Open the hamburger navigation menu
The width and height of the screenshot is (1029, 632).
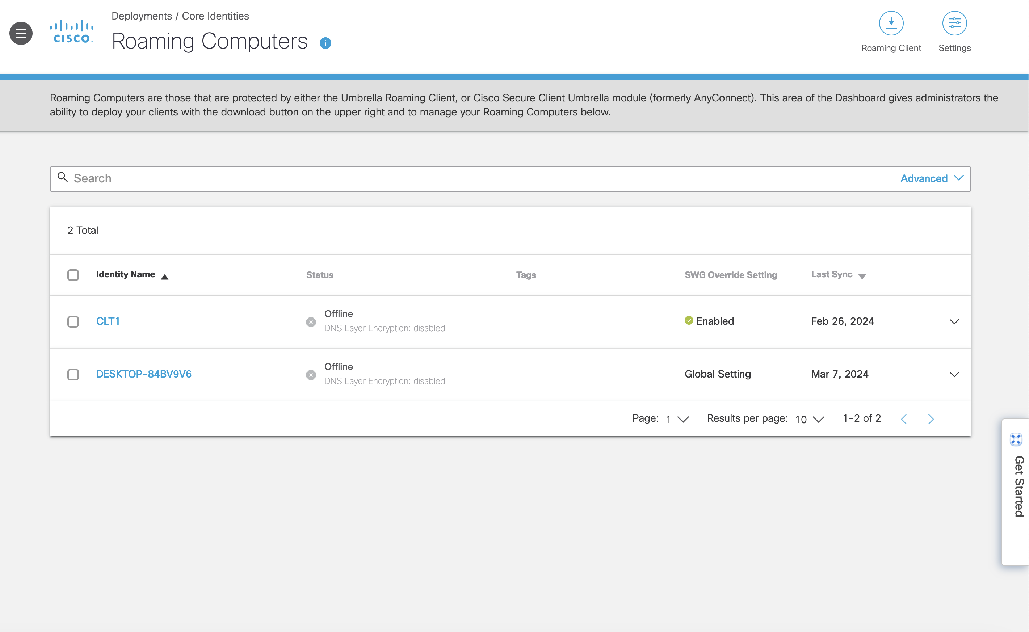point(21,33)
